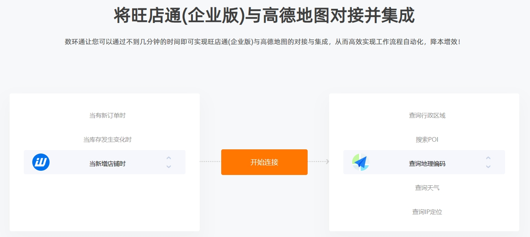
Task: Click down chevron in 高德地图 action selector
Action: coord(488,167)
